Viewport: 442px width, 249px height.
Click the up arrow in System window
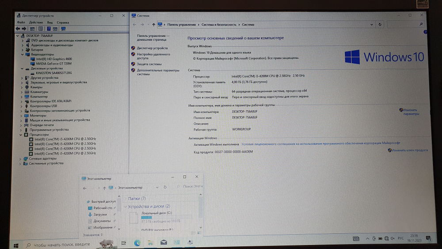(x=154, y=25)
